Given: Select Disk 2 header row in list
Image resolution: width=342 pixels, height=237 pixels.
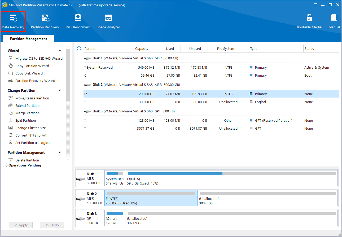Looking at the screenshot, I should point(211,85).
